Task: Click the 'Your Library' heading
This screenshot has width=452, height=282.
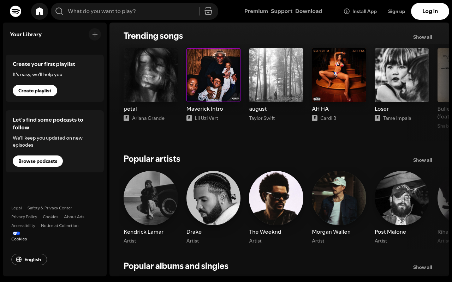Action: pyautogui.click(x=26, y=35)
